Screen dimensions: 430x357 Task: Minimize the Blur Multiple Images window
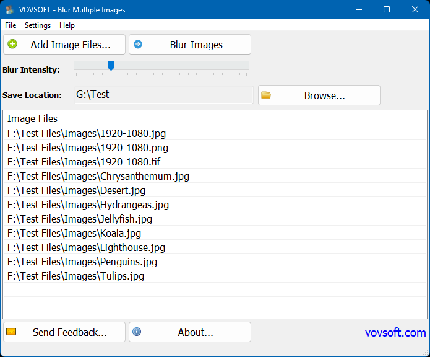click(x=359, y=10)
